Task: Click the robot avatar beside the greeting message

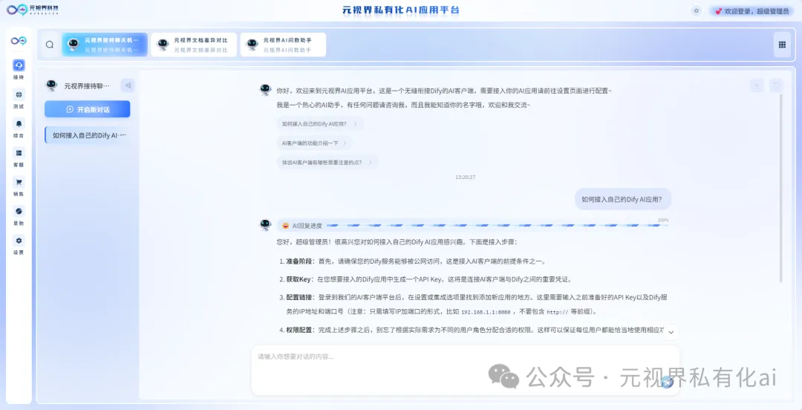Action: click(x=265, y=90)
